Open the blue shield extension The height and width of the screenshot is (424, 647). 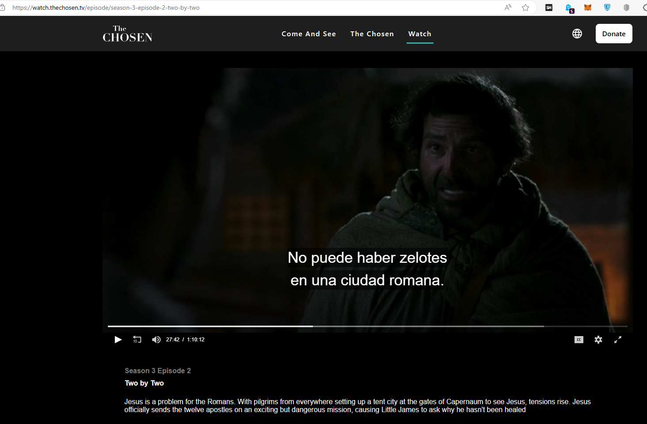[607, 8]
